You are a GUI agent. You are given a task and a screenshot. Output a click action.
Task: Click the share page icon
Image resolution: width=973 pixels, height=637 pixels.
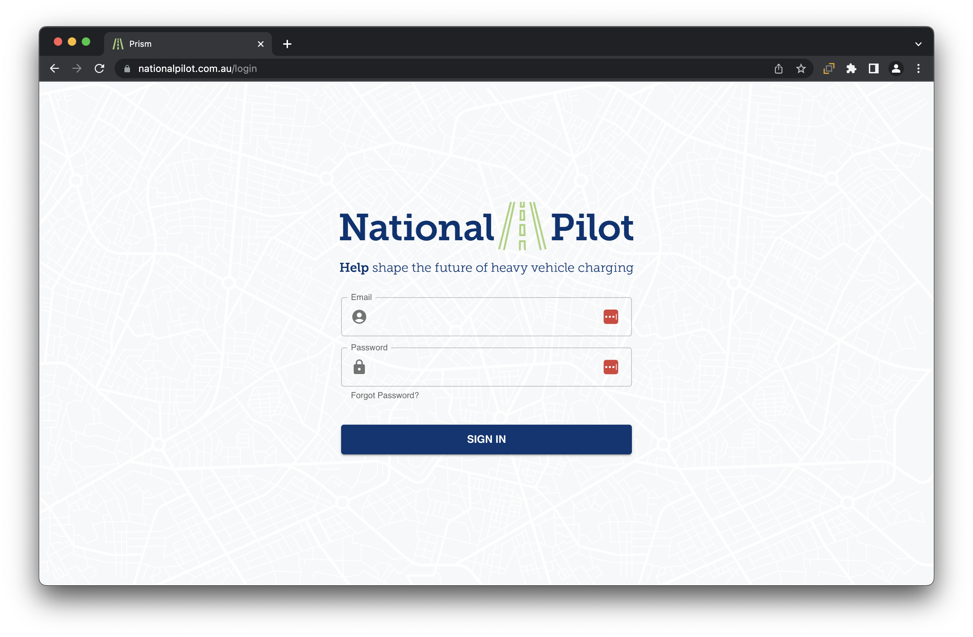pyautogui.click(x=778, y=69)
